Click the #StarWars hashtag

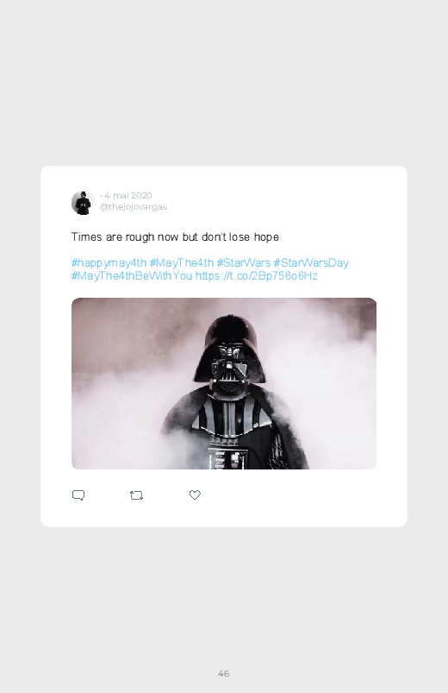pyautogui.click(x=243, y=263)
